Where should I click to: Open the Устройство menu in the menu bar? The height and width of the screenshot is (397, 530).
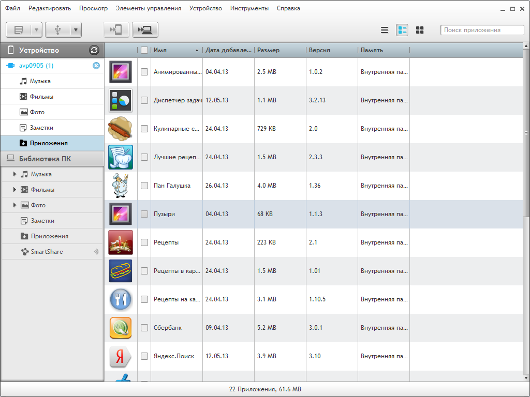click(x=205, y=8)
